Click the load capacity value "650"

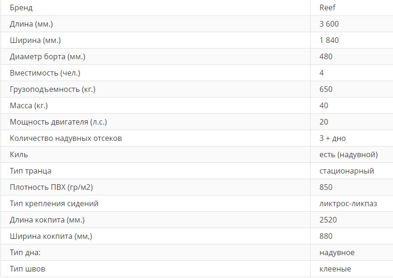pyautogui.click(x=326, y=90)
